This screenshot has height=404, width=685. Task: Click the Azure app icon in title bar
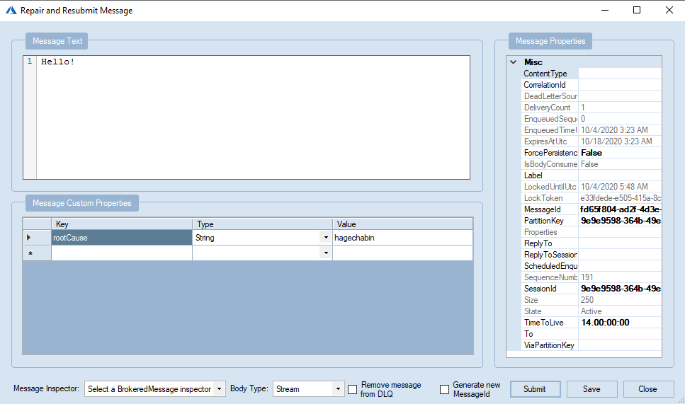(x=11, y=10)
